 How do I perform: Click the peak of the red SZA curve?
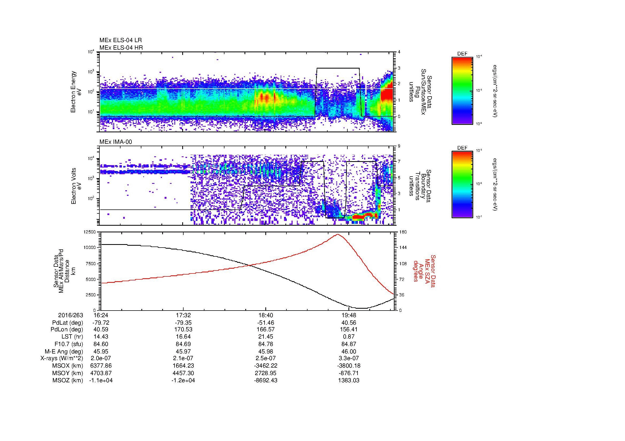tap(337, 234)
